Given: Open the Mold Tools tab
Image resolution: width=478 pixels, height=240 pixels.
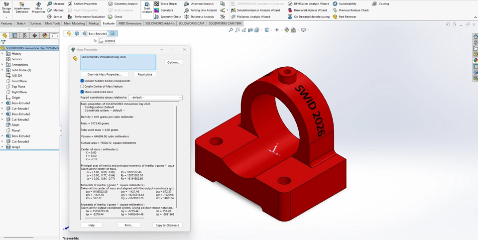Looking at the screenshot, I should point(52,23).
